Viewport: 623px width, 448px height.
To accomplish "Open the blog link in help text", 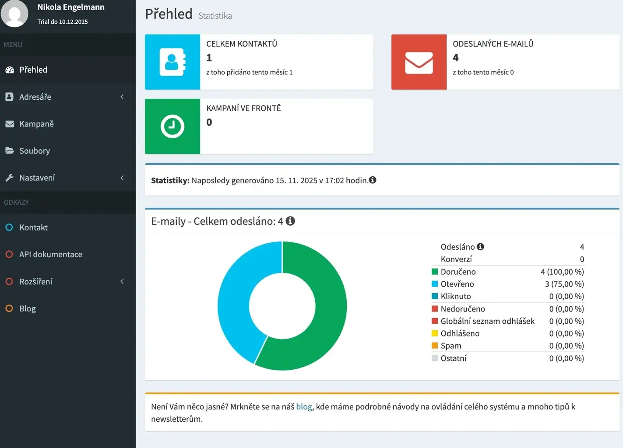I will tap(304, 406).
